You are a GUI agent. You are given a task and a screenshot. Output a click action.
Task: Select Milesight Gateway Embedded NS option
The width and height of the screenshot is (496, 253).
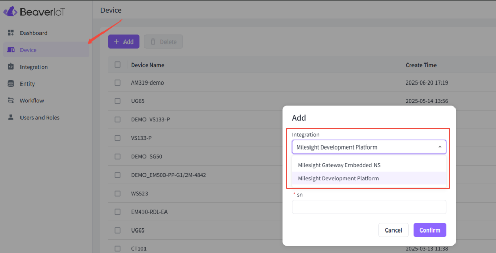click(x=369, y=165)
